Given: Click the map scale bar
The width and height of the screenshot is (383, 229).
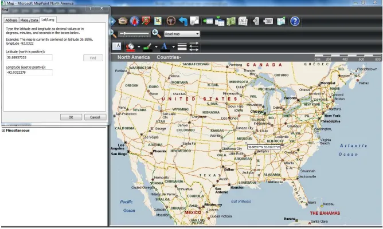Looking at the screenshot, I should click(x=347, y=58).
